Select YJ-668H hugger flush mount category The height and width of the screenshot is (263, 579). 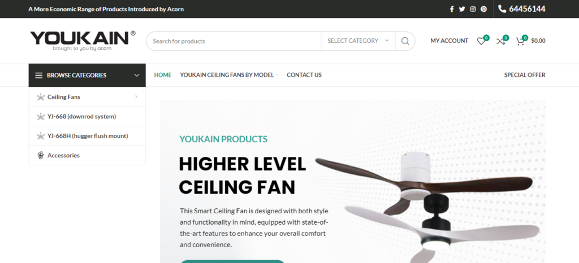point(87,136)
